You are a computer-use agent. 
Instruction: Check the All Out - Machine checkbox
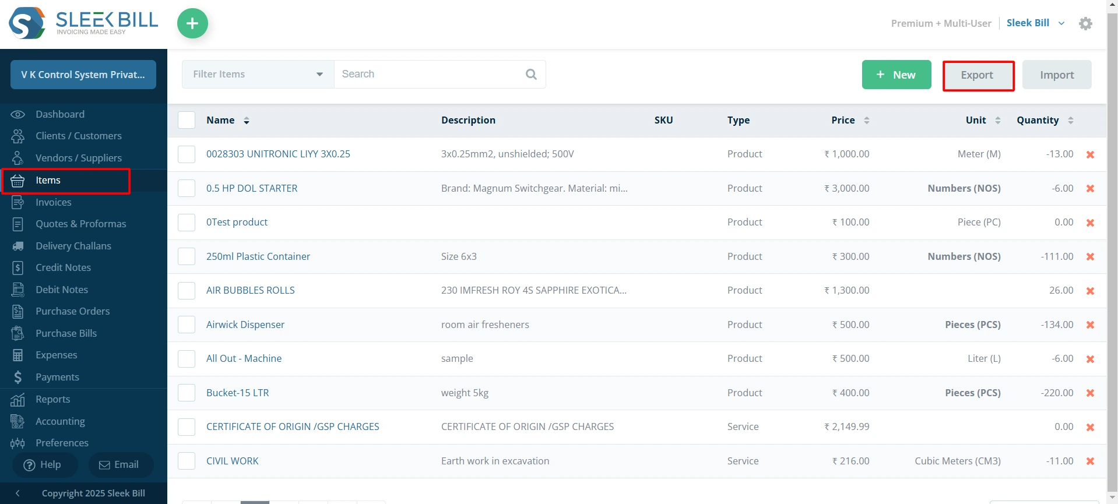(187, 359)
